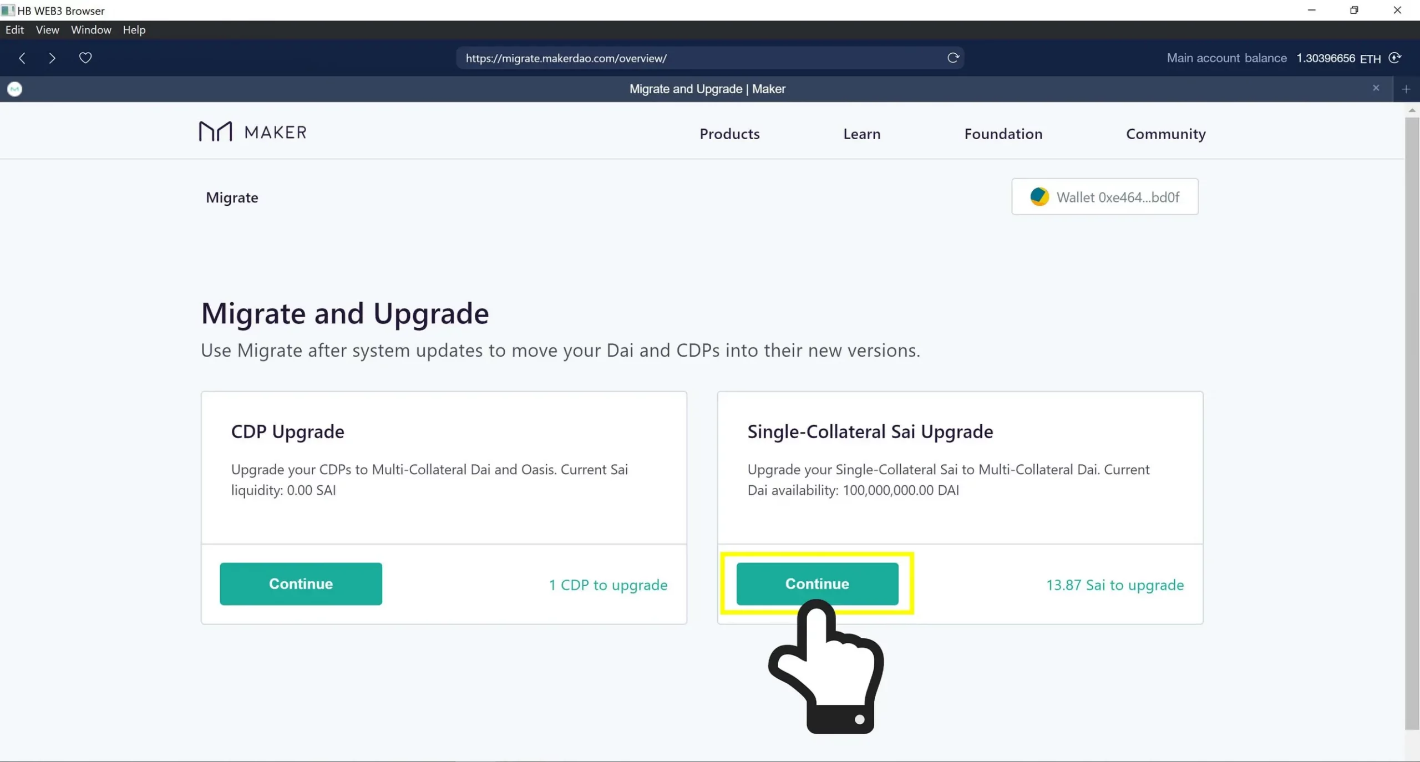Click the MAKER logo
1420x762 pixels.
pyautogui.click(x=252, y=131)
